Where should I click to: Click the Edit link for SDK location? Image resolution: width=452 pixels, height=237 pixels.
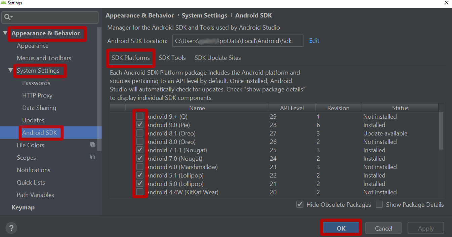tap(314, 40)
